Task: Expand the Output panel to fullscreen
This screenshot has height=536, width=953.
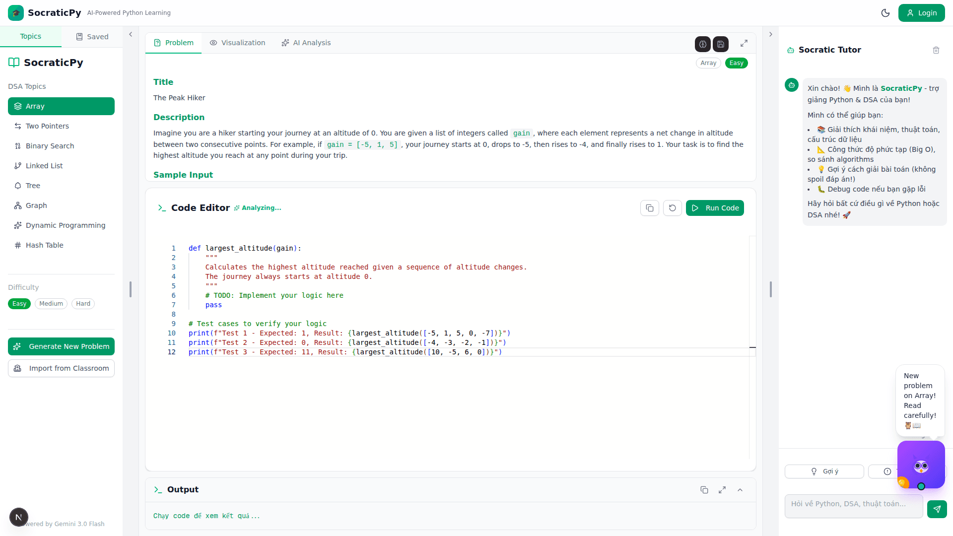Action: (x=722, y=490)
